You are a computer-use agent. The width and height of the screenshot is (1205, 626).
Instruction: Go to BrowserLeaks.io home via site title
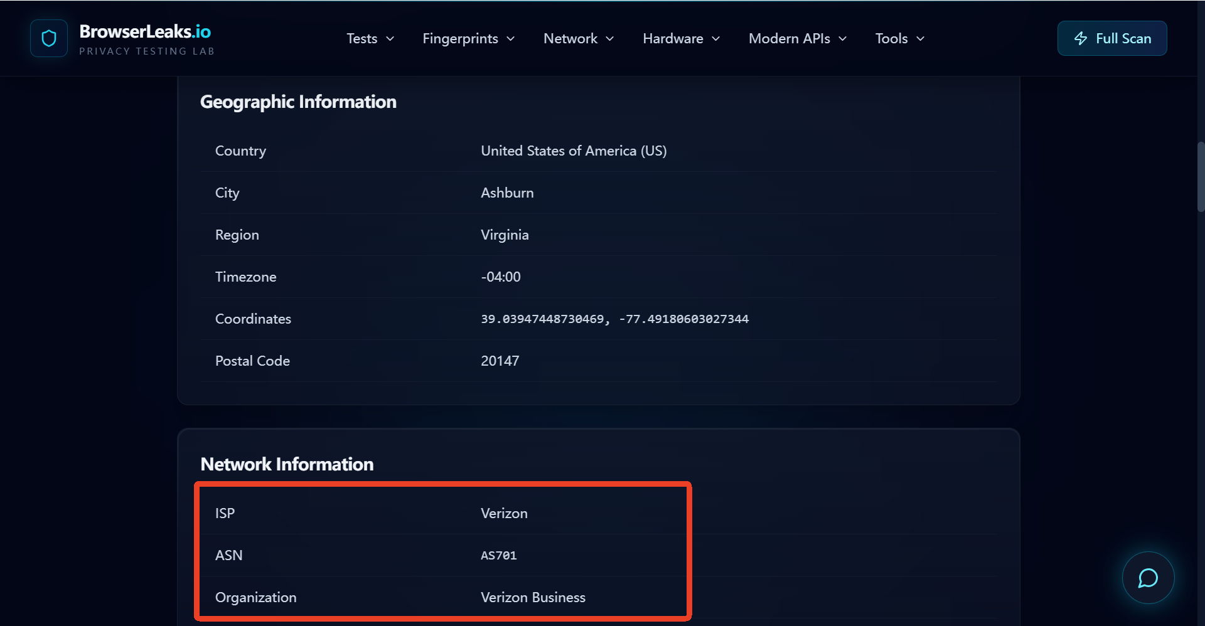145,31
